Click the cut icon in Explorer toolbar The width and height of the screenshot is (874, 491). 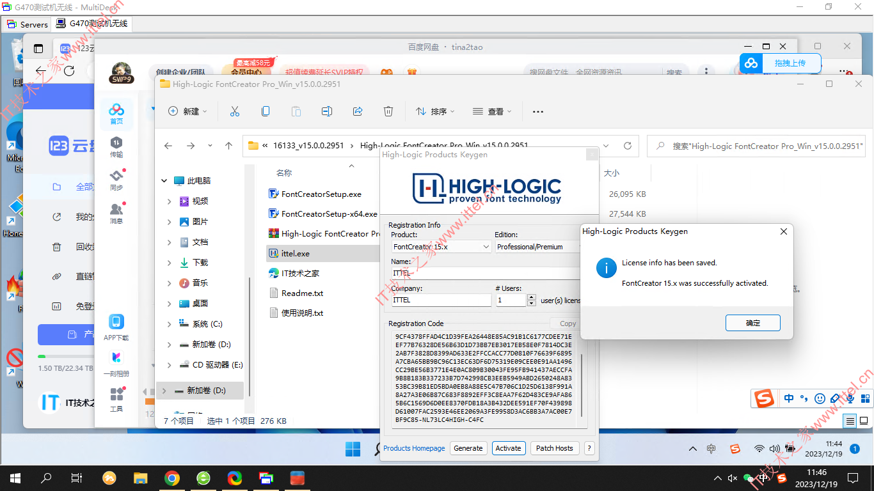235,111
